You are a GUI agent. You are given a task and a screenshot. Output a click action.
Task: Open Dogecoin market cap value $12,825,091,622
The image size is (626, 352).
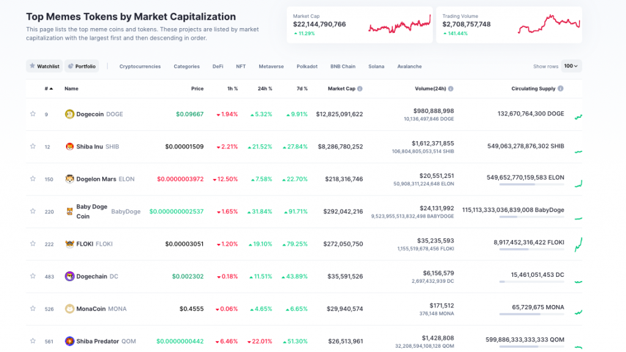(339, 114)
